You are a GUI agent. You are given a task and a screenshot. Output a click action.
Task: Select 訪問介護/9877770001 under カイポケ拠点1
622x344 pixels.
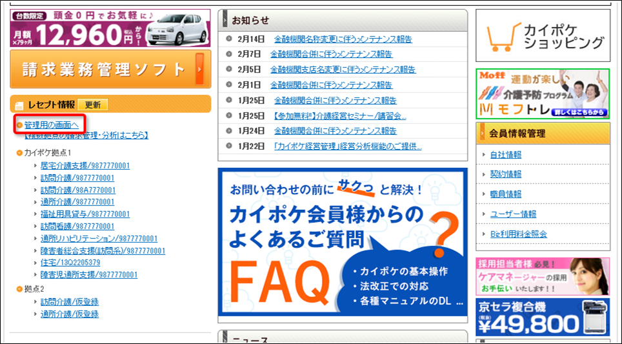pyautogui.click(x=77, y=177)
